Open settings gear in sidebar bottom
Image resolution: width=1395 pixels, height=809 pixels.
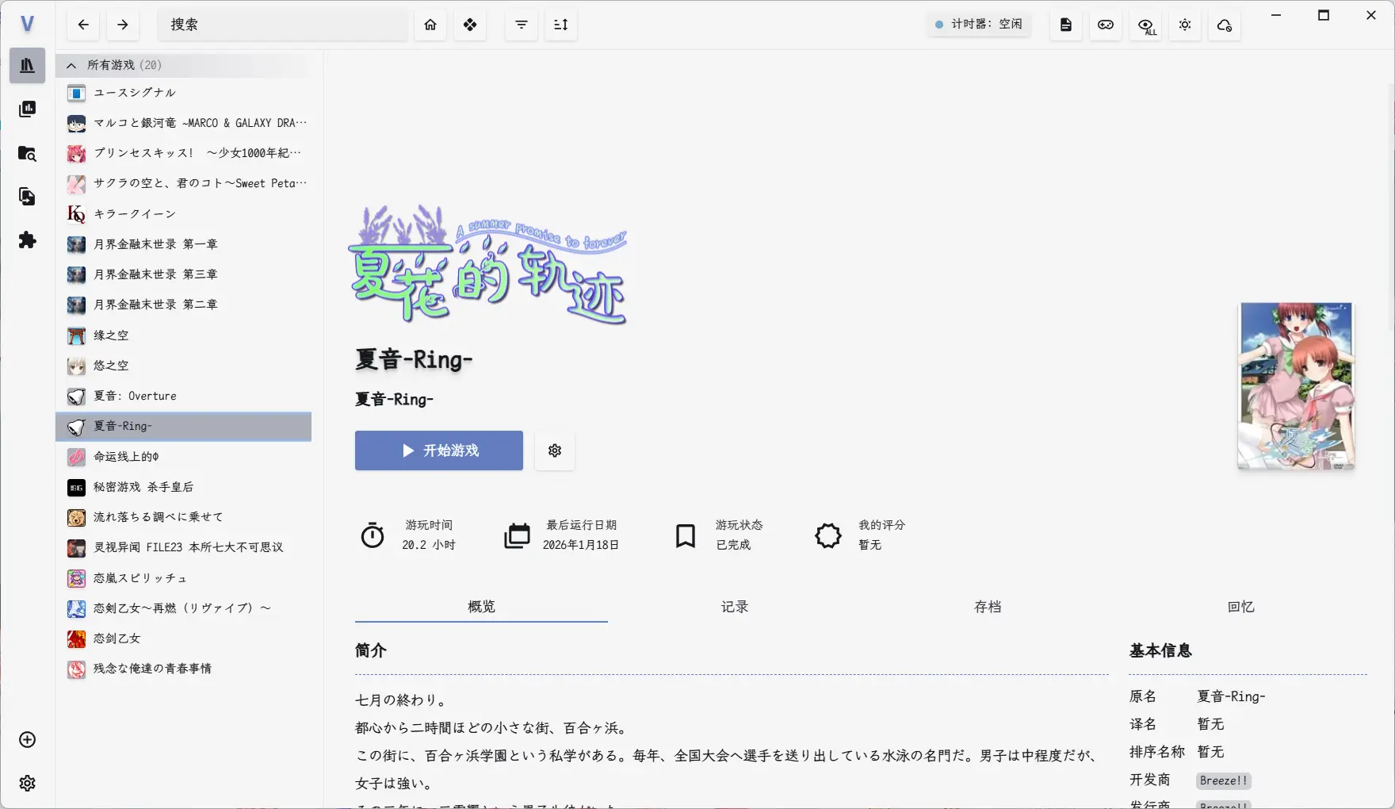[27, 784]
